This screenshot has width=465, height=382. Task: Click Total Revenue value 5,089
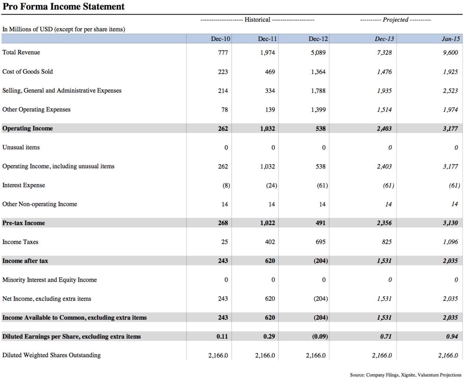click(x=318, y=52)
